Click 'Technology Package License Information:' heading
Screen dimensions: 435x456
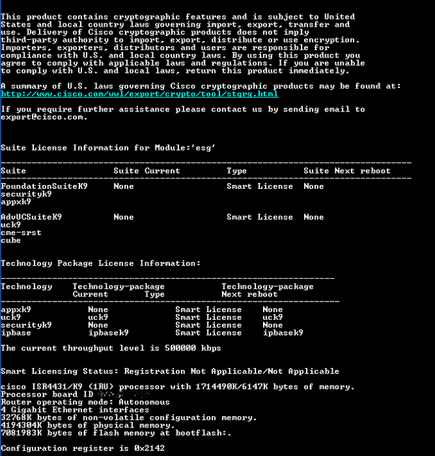click(x=100, y=263)
